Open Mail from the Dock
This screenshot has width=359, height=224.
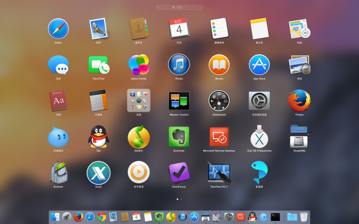pos(113,217)
